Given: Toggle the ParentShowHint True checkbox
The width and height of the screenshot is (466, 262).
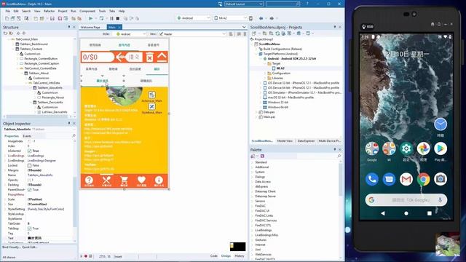Looking at the screenshot, I should [x=29, y=189].
